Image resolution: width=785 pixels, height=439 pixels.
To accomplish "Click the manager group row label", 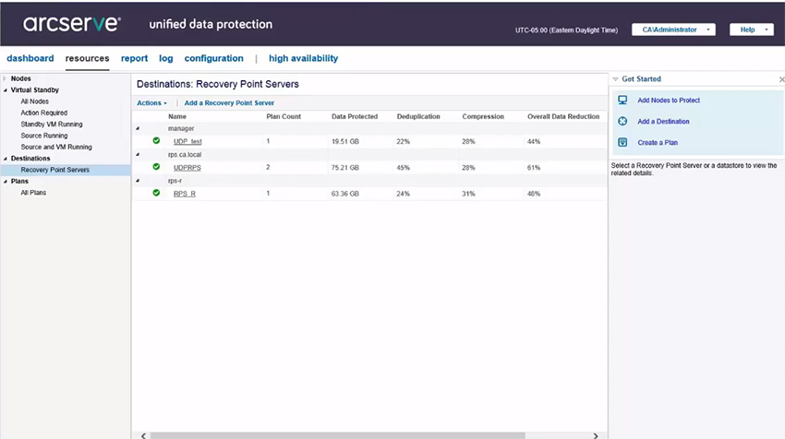I will pos(181,128).
